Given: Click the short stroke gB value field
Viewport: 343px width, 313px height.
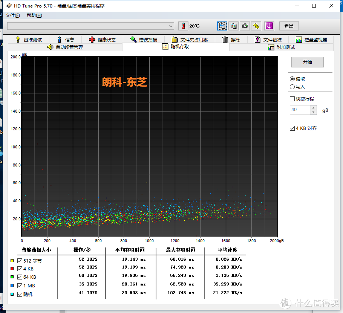Looking at the screenshot, I should [x=300, y=110].
